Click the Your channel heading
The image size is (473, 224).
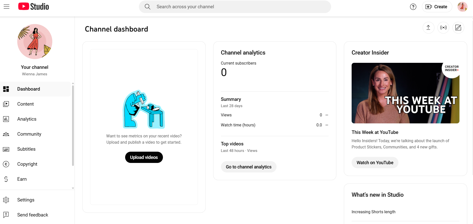click(x=35, y=67)
